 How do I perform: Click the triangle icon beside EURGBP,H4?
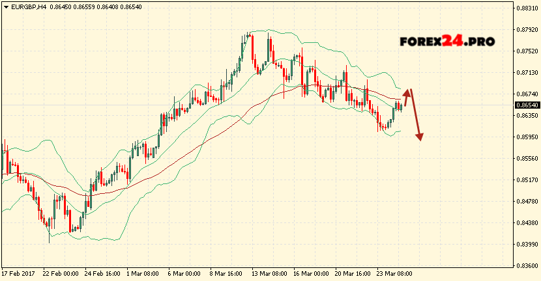(x=5, y=6)
